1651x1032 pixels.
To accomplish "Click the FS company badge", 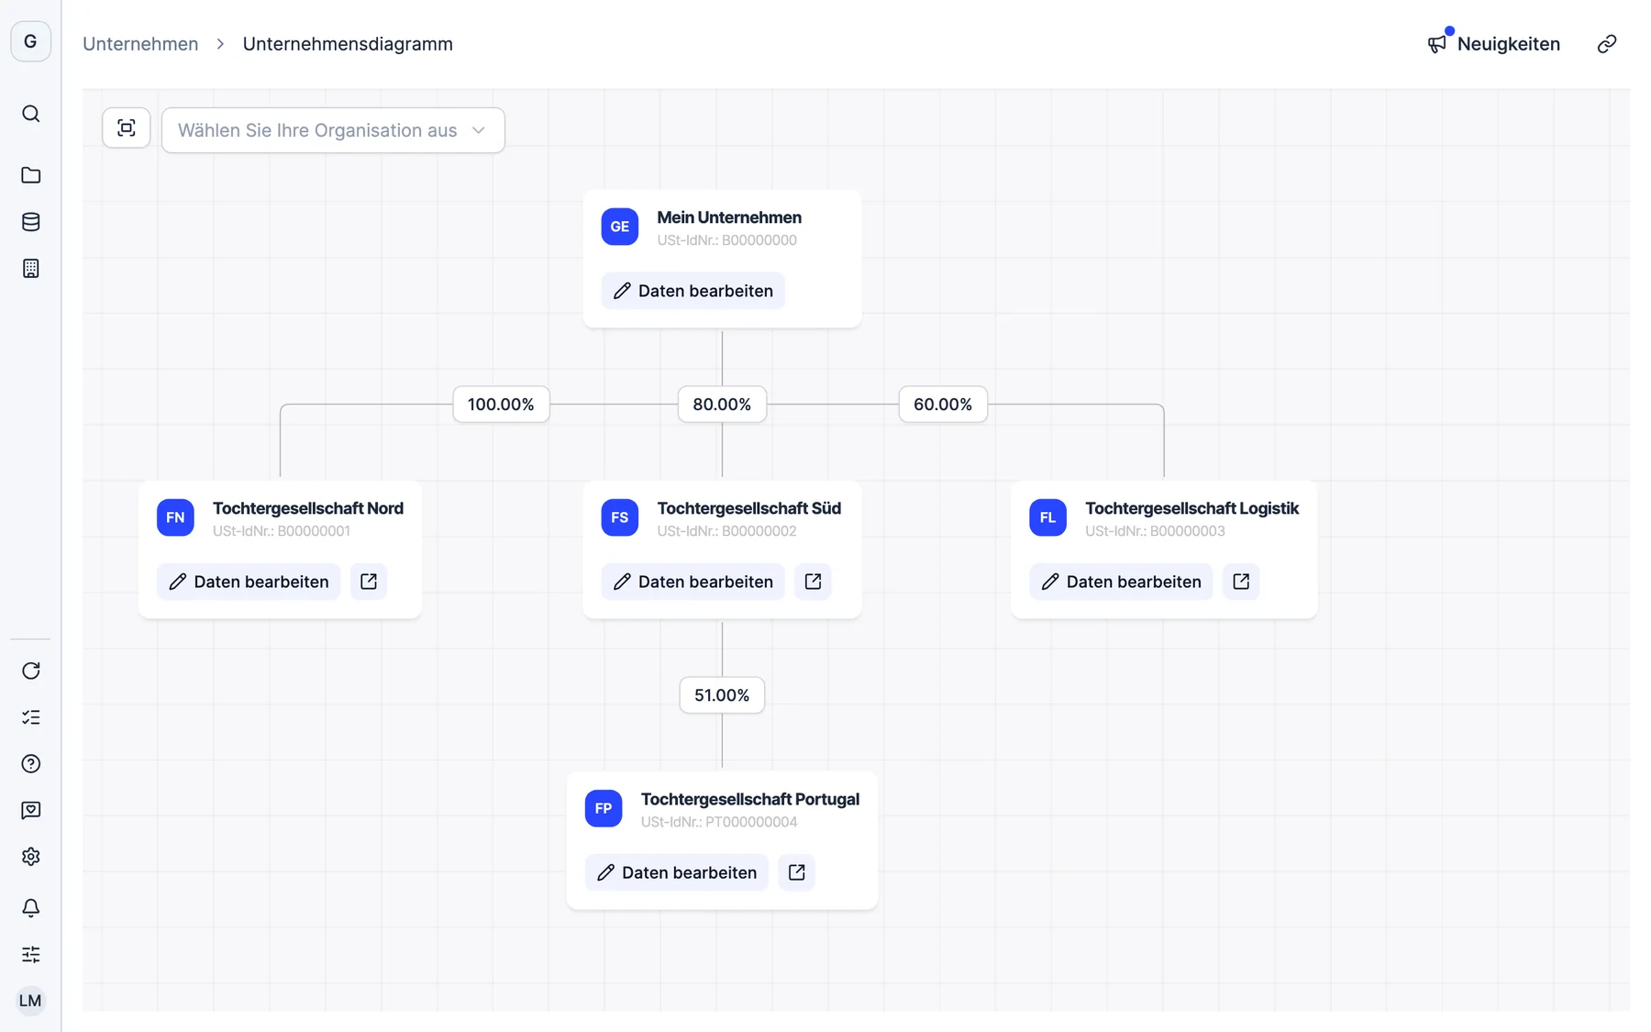I will coord(620,517).
